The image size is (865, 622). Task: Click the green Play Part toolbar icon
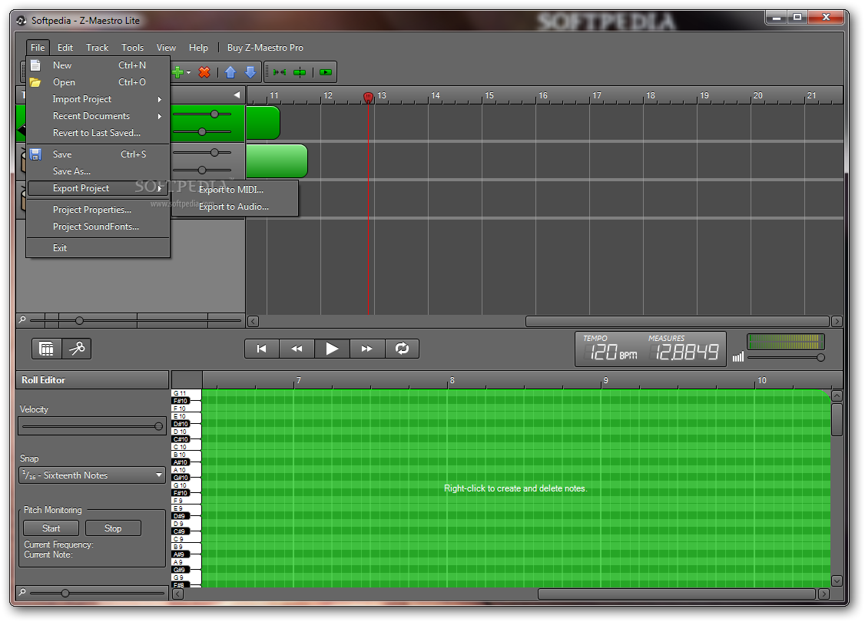326,72
